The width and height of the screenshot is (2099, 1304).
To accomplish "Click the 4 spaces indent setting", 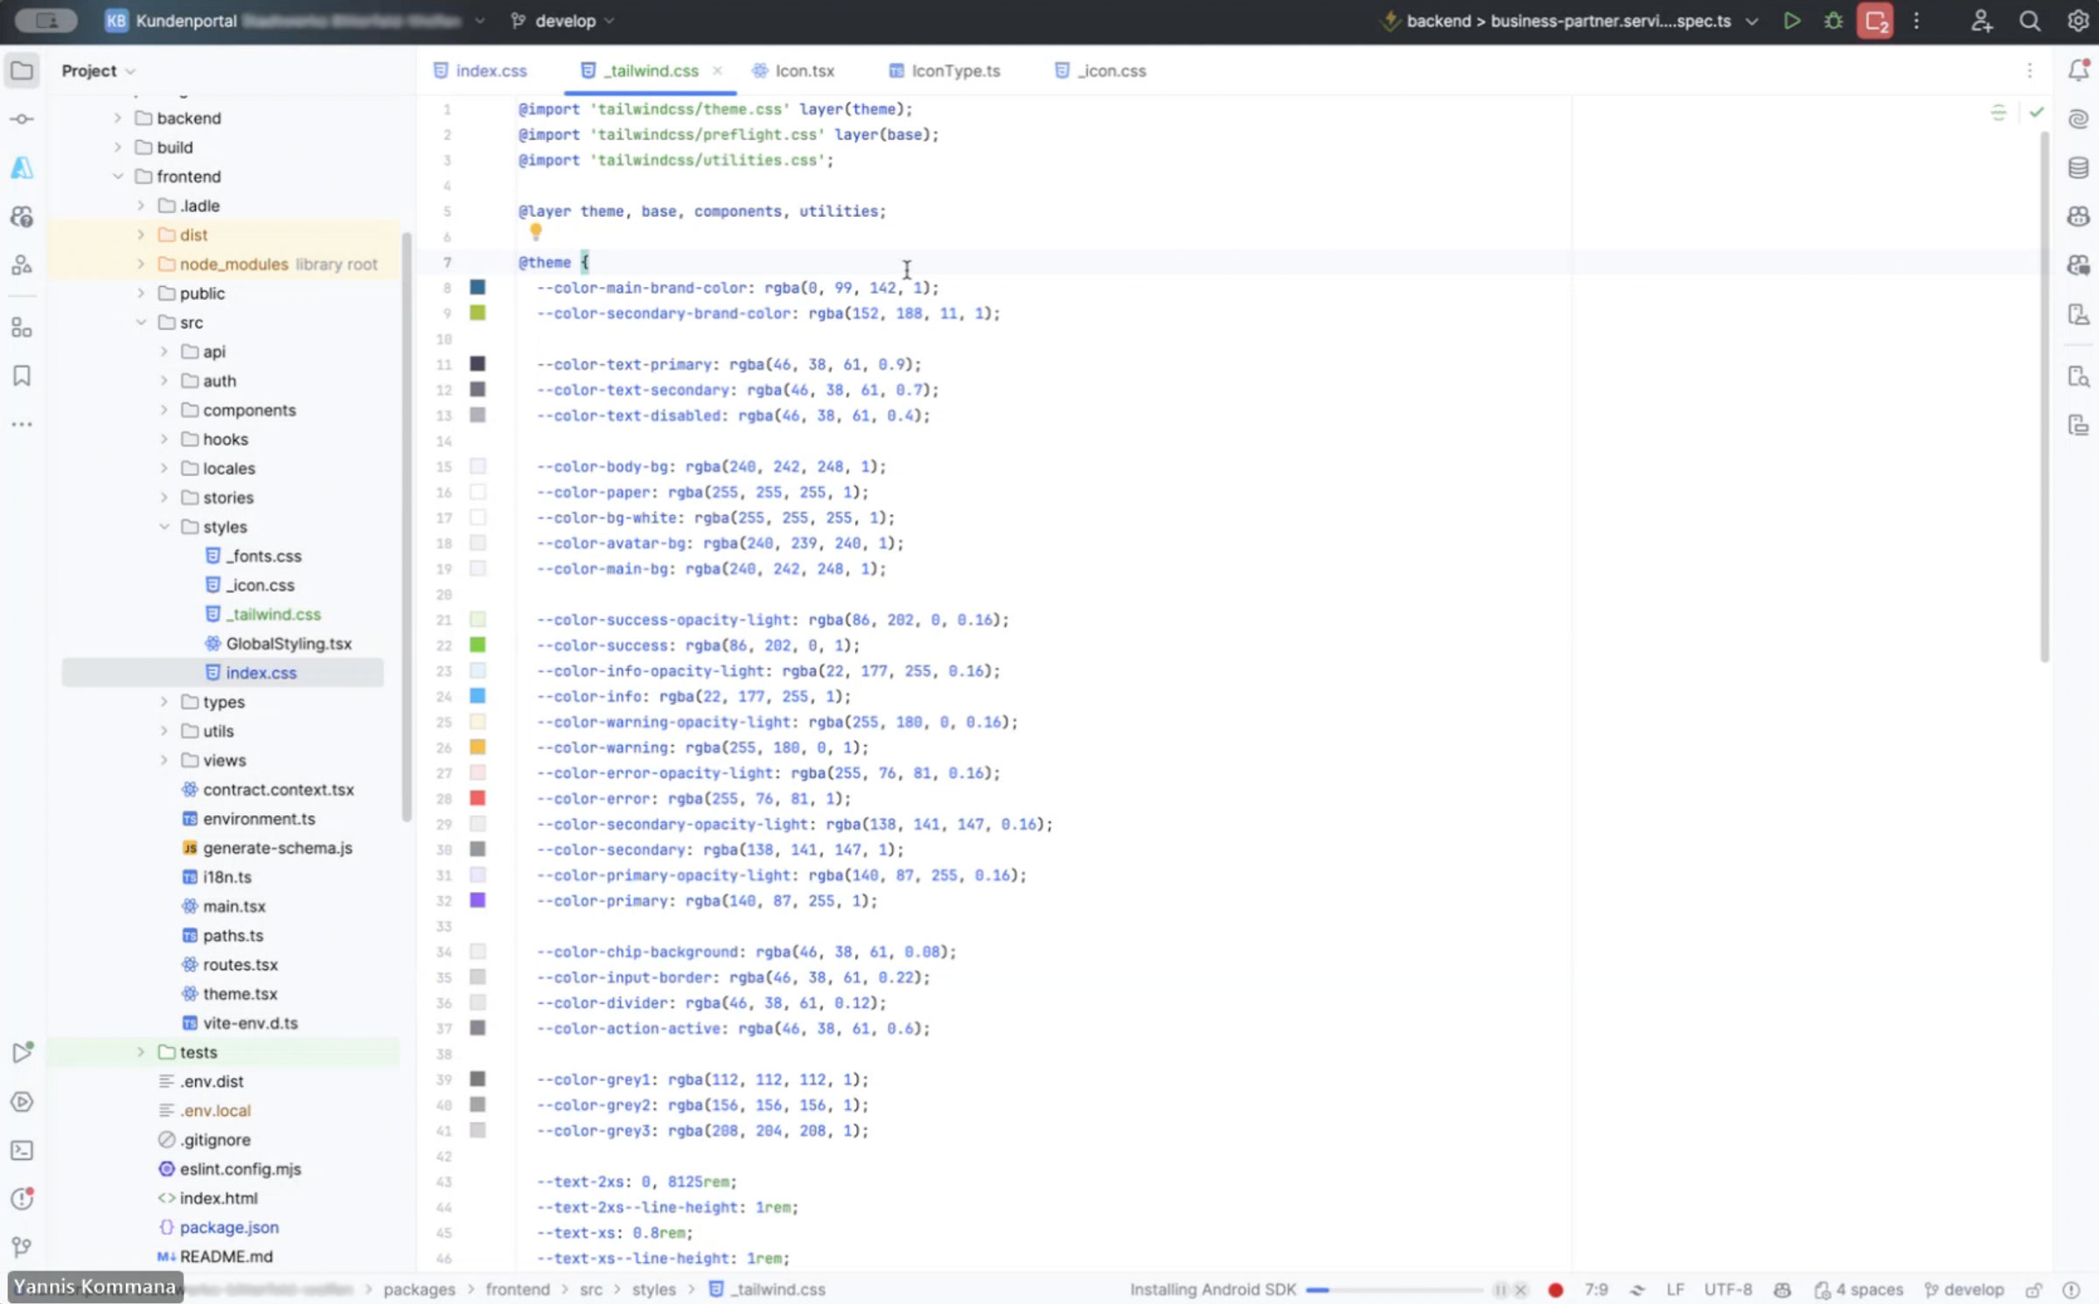I will point(1859,1289).
